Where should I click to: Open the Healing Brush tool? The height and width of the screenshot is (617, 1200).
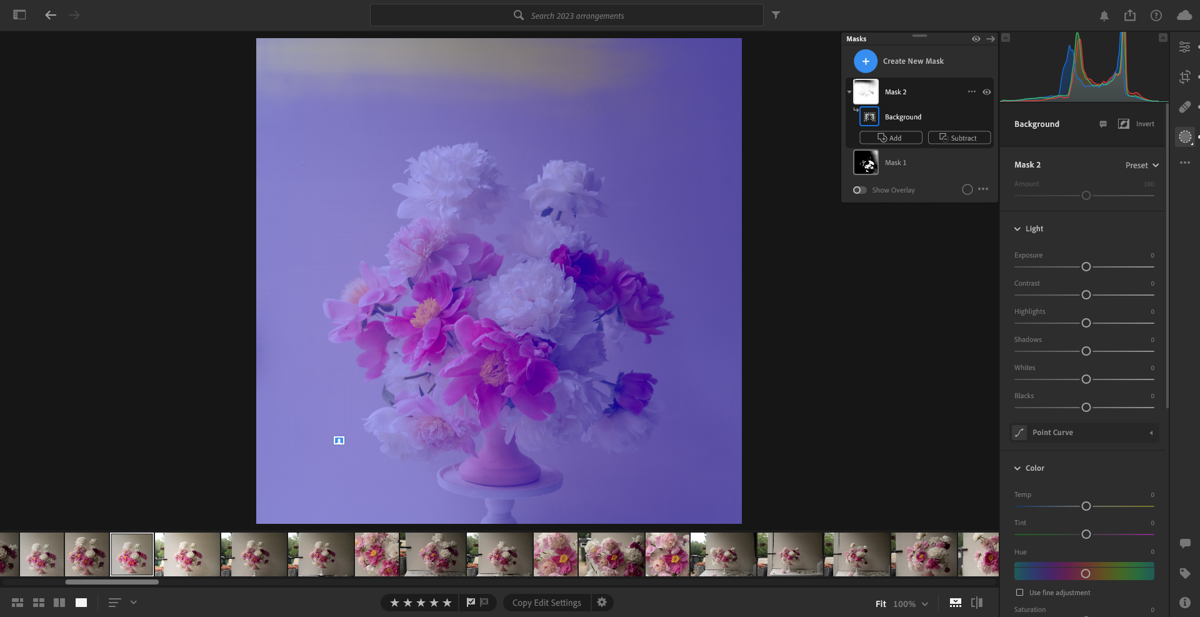1185,106
